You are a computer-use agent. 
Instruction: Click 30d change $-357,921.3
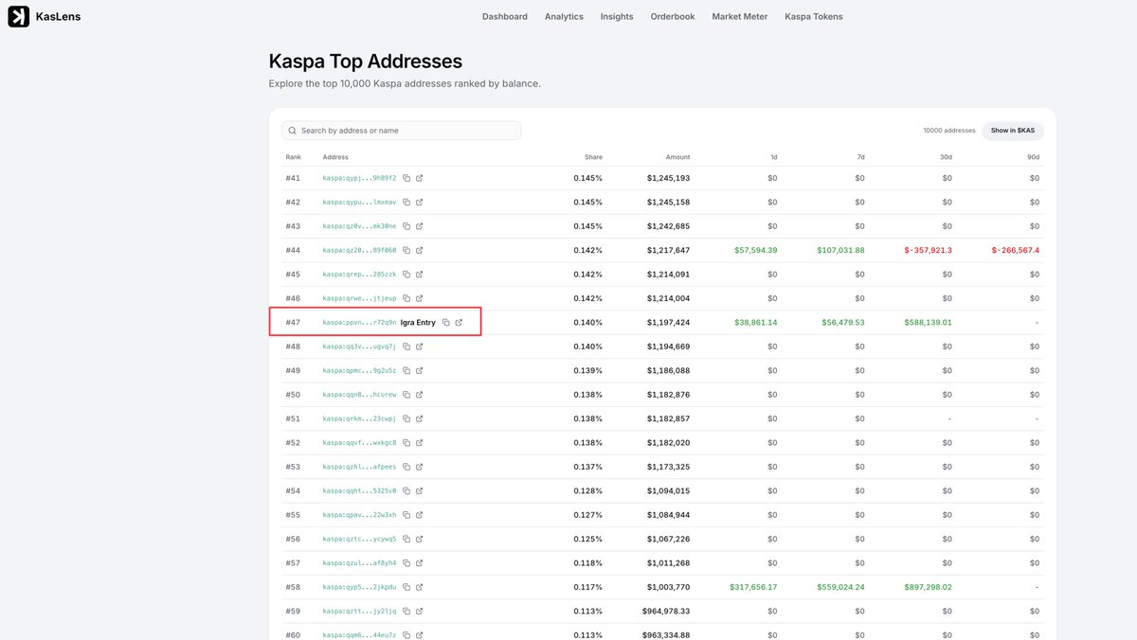[x=929, y=250]
